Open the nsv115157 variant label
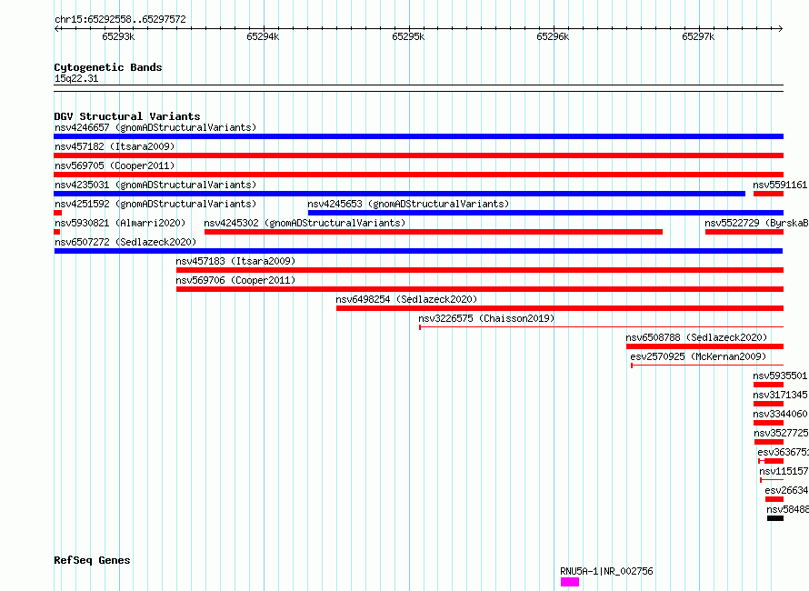 [784, 471]
